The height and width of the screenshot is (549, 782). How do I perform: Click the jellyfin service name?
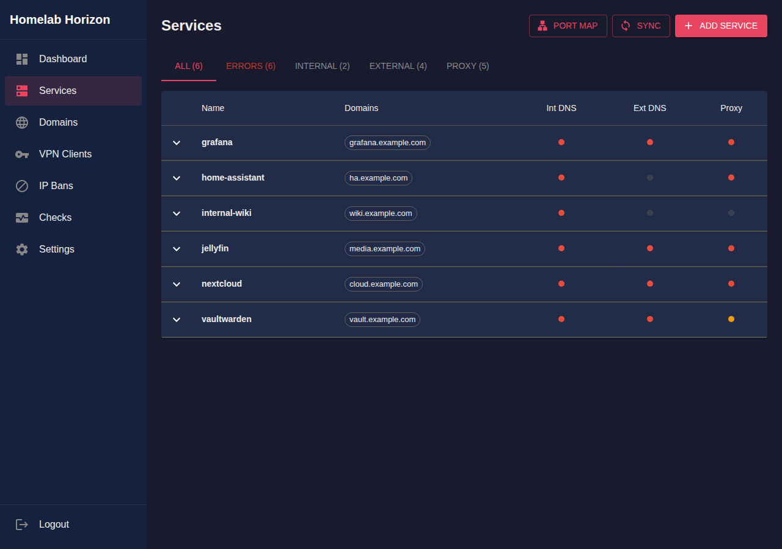click(215, 248)
